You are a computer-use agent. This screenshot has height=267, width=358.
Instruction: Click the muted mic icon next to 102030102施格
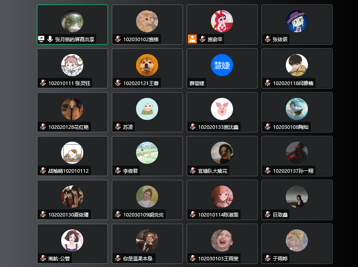[x=118, y=39]
